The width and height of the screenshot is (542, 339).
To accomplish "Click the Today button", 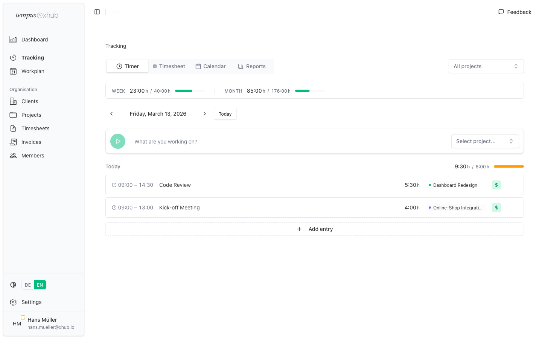I will tap(225, 114).
